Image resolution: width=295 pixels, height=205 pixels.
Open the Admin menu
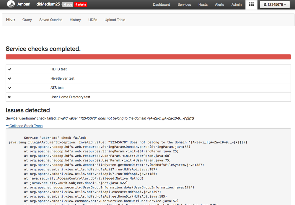[236, 4]
